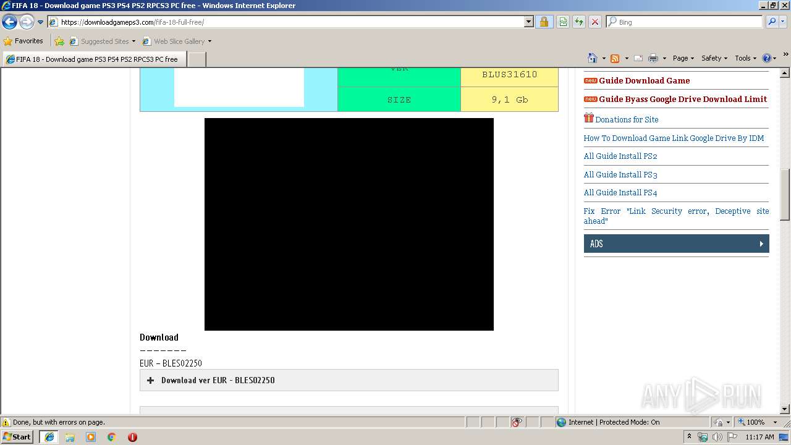Click the page error warning status icon
The image size is (791, 445).
pyautogui.click(x=6, y=422)
